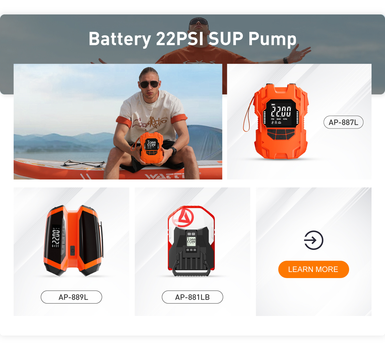This screenshot has width=385, height=350.
Task: Click the 22.00 display on AP-887L pump
Action: pos(281,112)
